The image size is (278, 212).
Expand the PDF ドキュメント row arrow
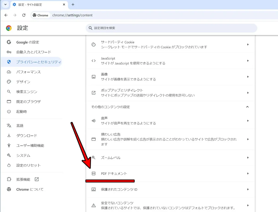[x=247, y=173]
